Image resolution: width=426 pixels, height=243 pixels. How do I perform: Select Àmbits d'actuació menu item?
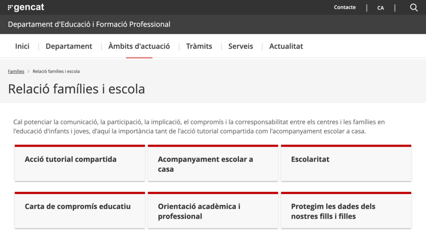(139, 46)
